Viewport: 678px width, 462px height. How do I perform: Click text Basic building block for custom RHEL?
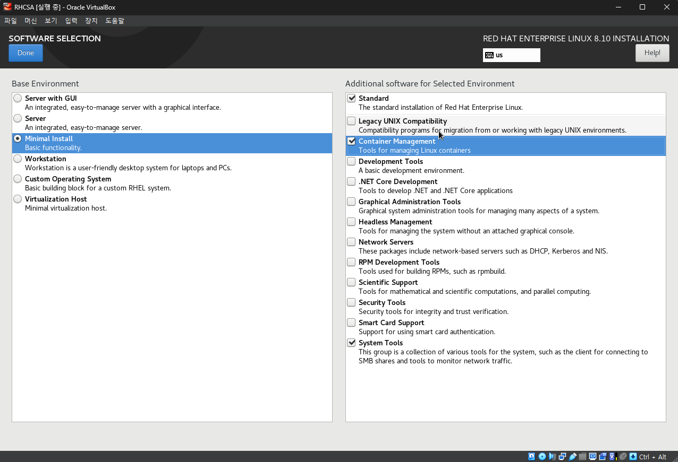click(x=98, y=188)
